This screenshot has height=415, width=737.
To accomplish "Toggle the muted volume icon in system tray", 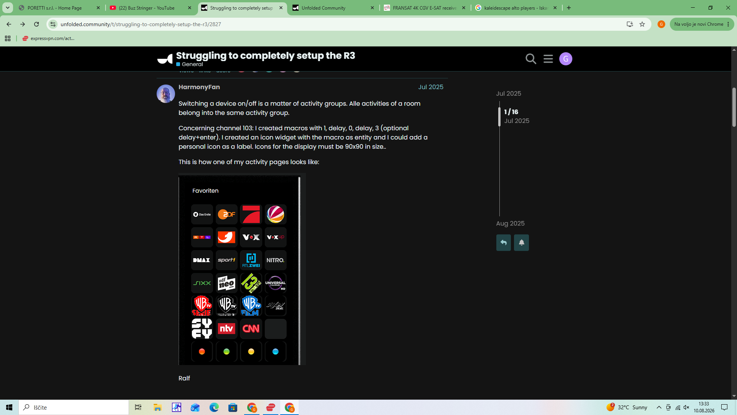I will click(x=687, y=407).
